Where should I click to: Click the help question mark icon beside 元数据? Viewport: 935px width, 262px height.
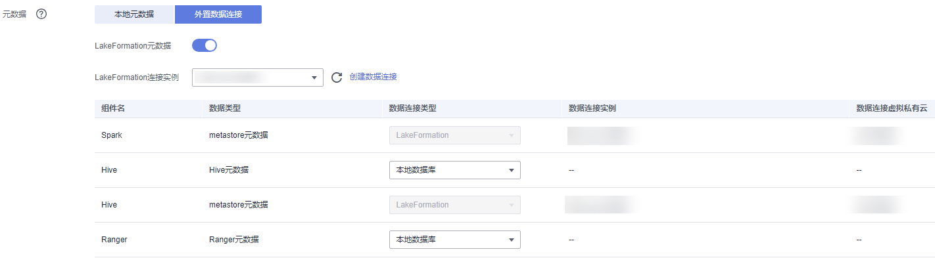point(41,14)
